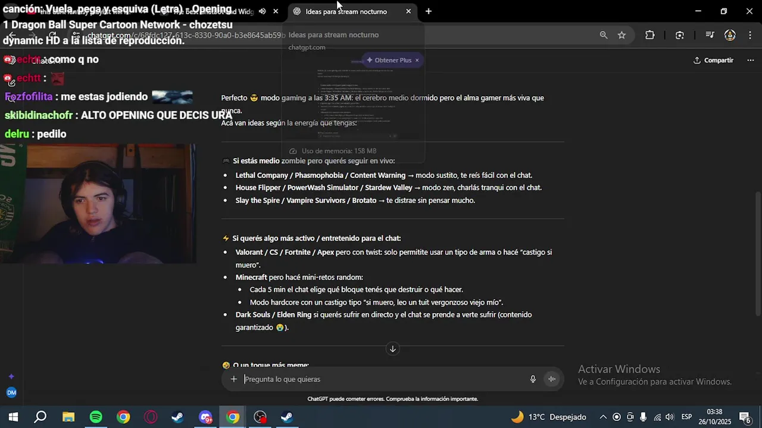Open the first Chrome taskbar icon
The image size is (762, 428).
(123, 417)
